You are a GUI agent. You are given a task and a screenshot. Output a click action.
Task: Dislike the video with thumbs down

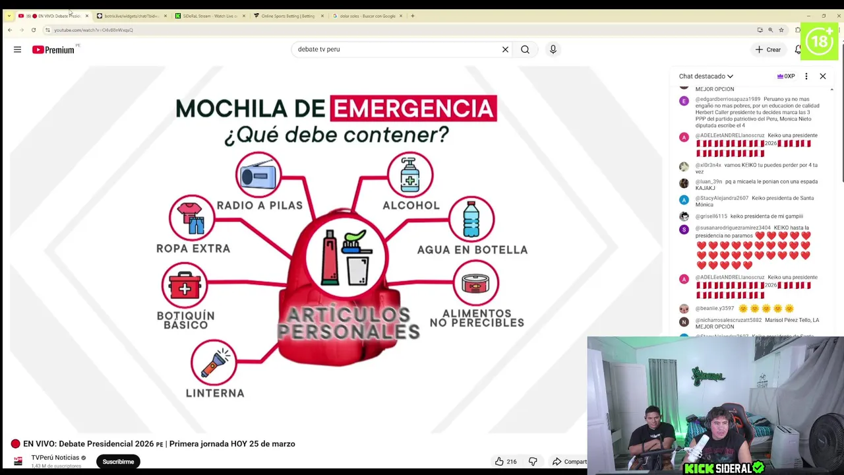[533, 462]
